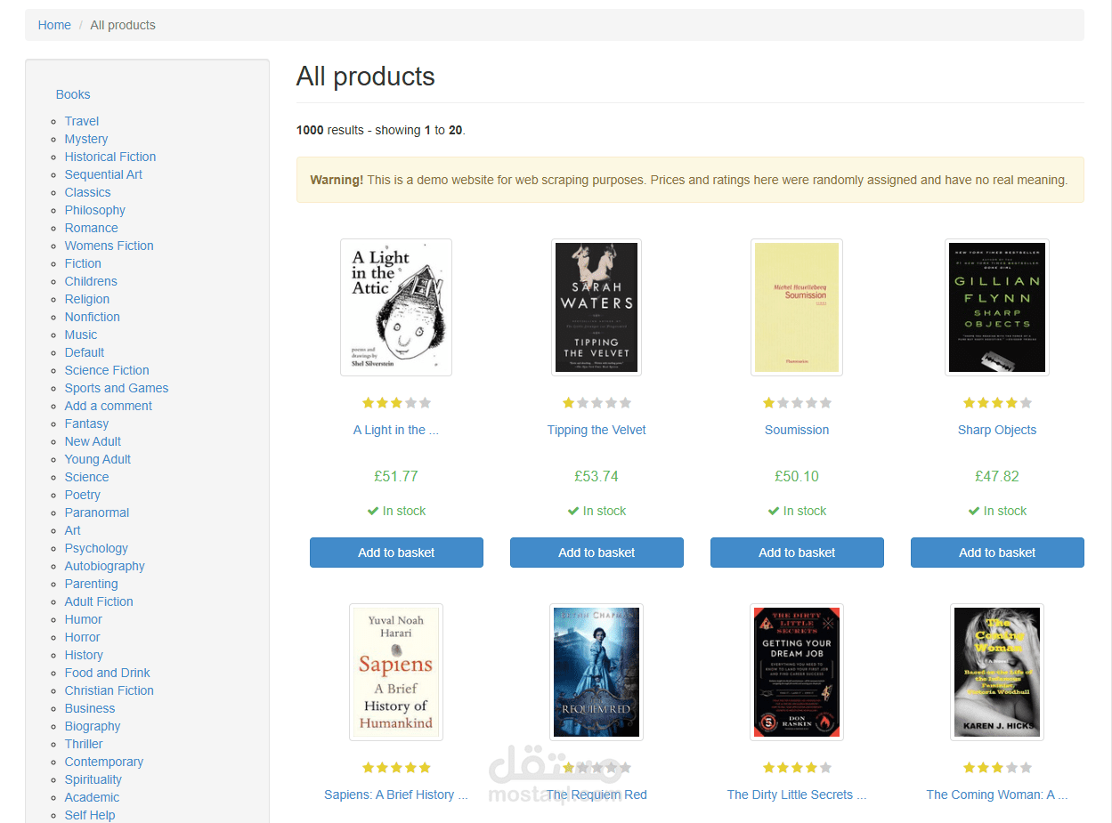This screenshot has height=823, width=1112.
Task: Click the Sapiens book cover image
Action: tap(396, 672)
